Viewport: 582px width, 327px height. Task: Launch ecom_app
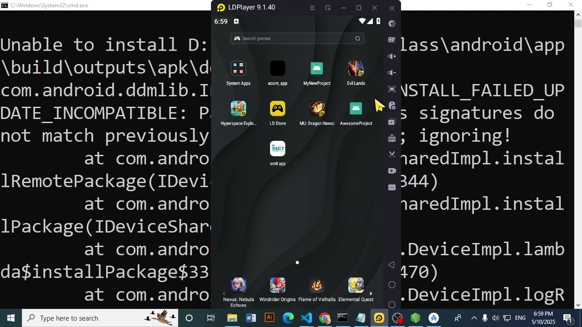coord(278,69)
